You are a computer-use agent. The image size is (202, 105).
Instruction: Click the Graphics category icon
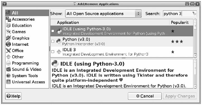(x=8, y=38)
